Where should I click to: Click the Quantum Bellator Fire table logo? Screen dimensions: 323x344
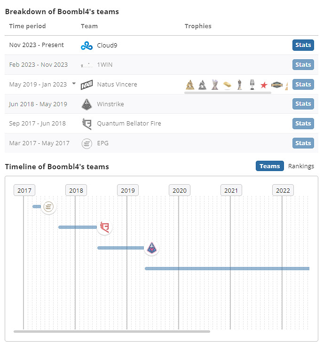point(87,124)
